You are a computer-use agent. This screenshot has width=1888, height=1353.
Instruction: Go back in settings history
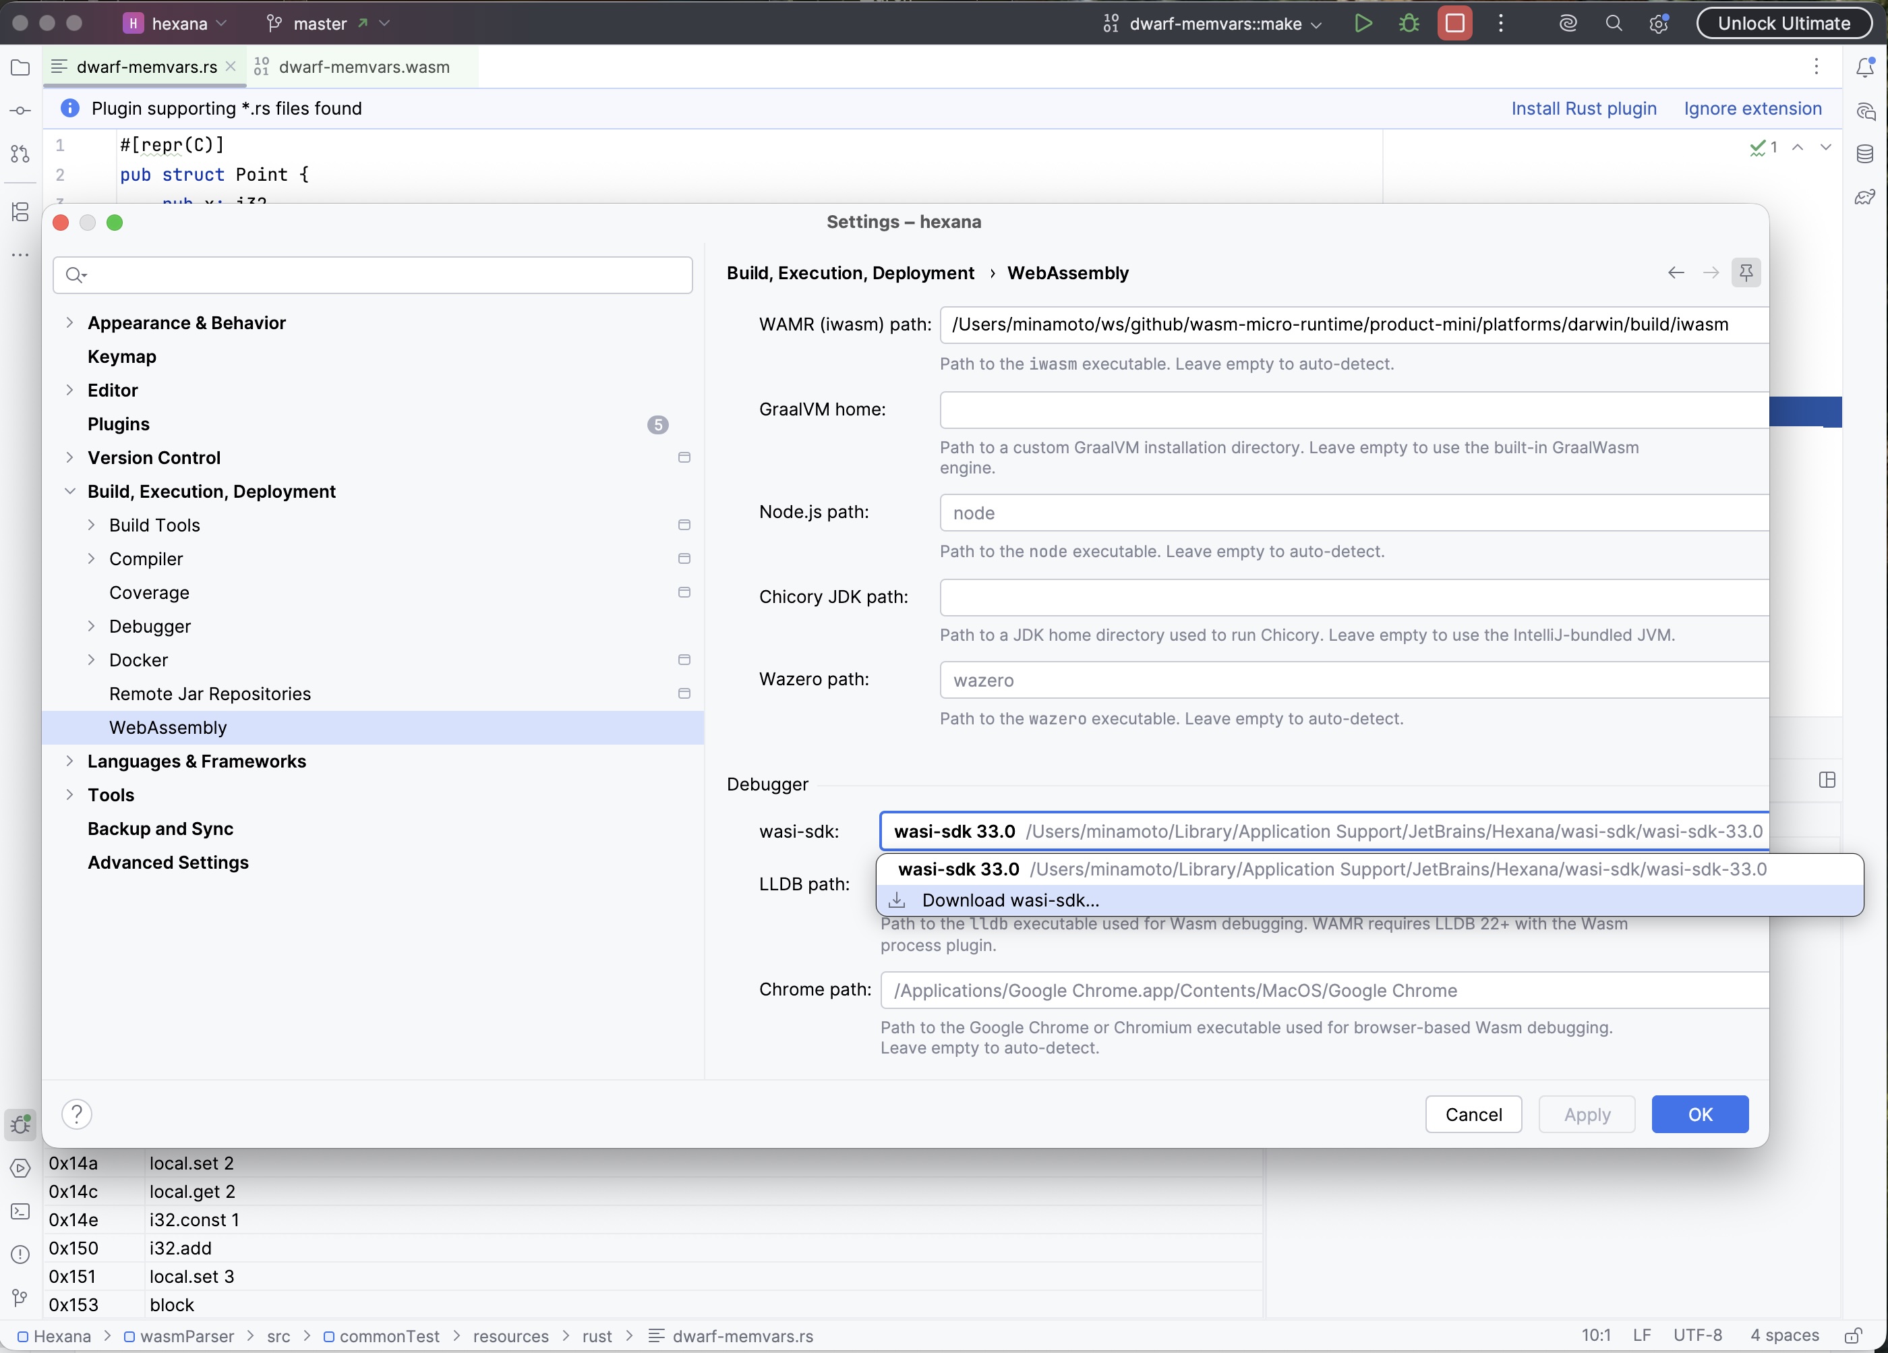pos(1676,272)
